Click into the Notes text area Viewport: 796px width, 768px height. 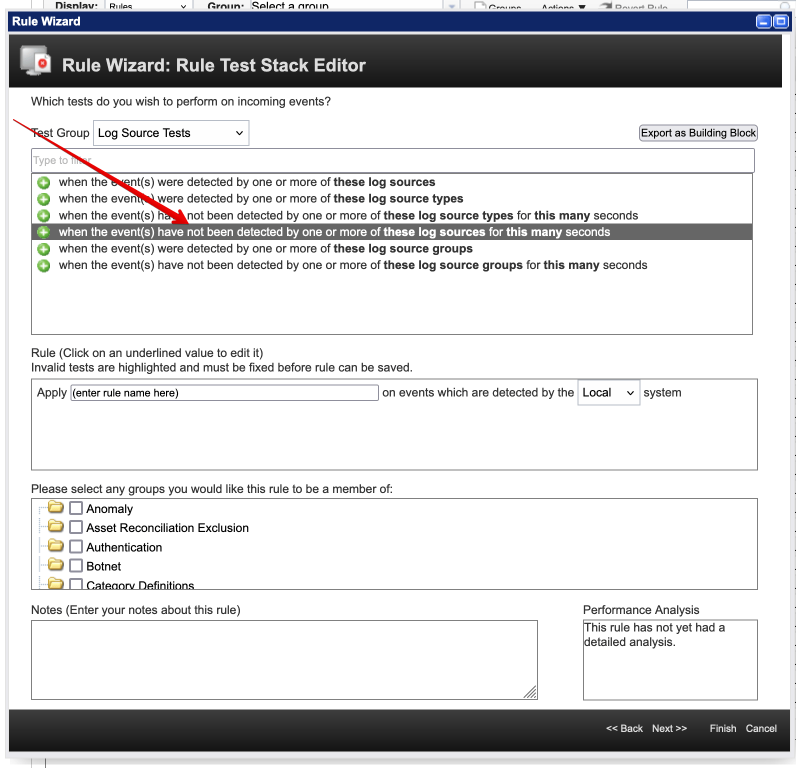point(284,660)
